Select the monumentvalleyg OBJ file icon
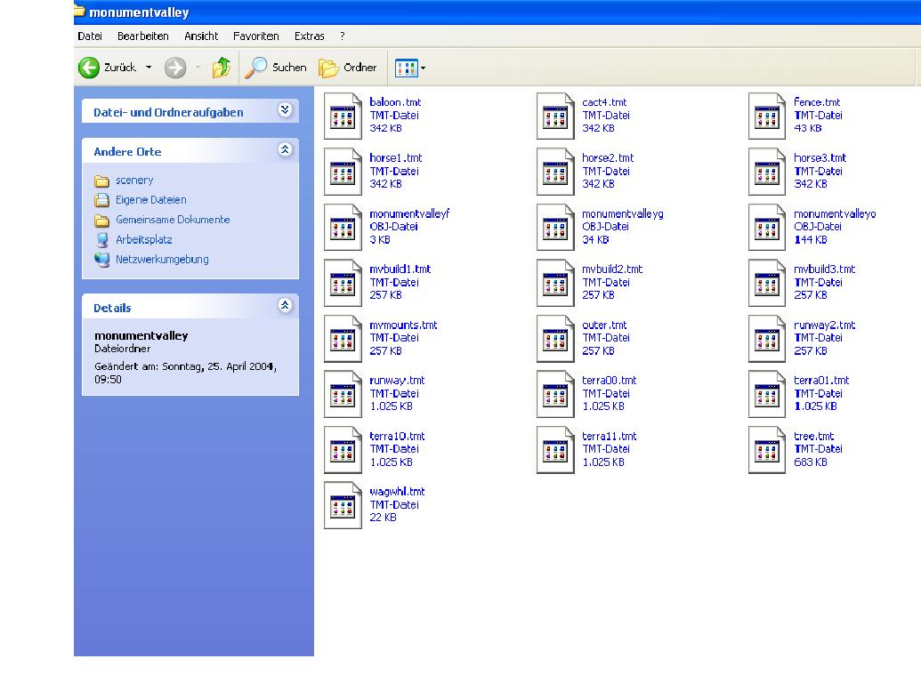921x683 pixels. [x=555, y=228]
